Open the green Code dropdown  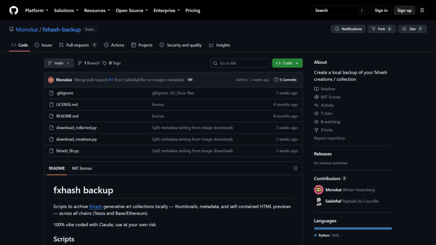(287, 63)
